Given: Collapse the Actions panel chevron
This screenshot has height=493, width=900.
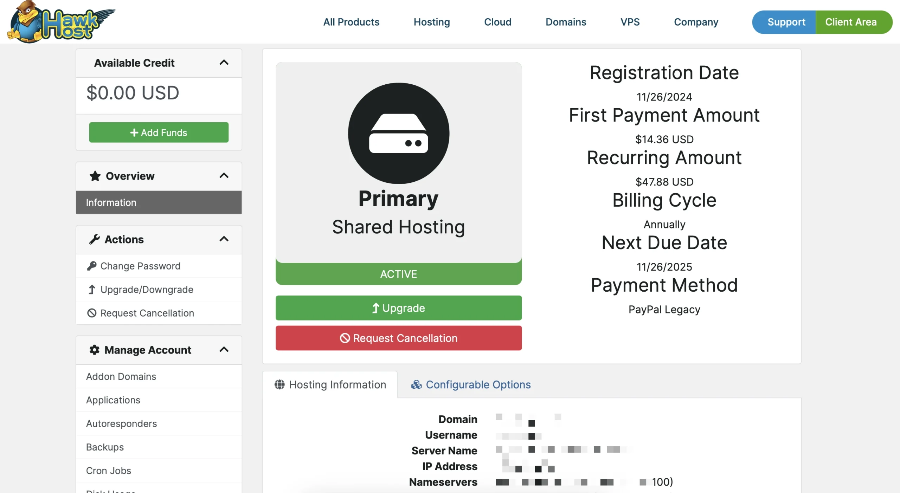Looking at the screenshot, I should (x=224, y=239).
